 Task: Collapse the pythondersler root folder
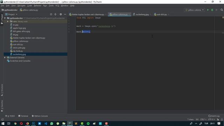point(5,18)
